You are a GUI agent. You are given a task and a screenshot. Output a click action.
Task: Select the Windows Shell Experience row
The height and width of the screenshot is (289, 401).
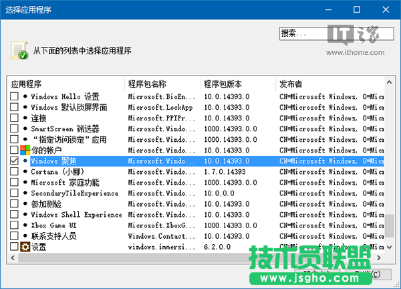[x=77, y=215]
